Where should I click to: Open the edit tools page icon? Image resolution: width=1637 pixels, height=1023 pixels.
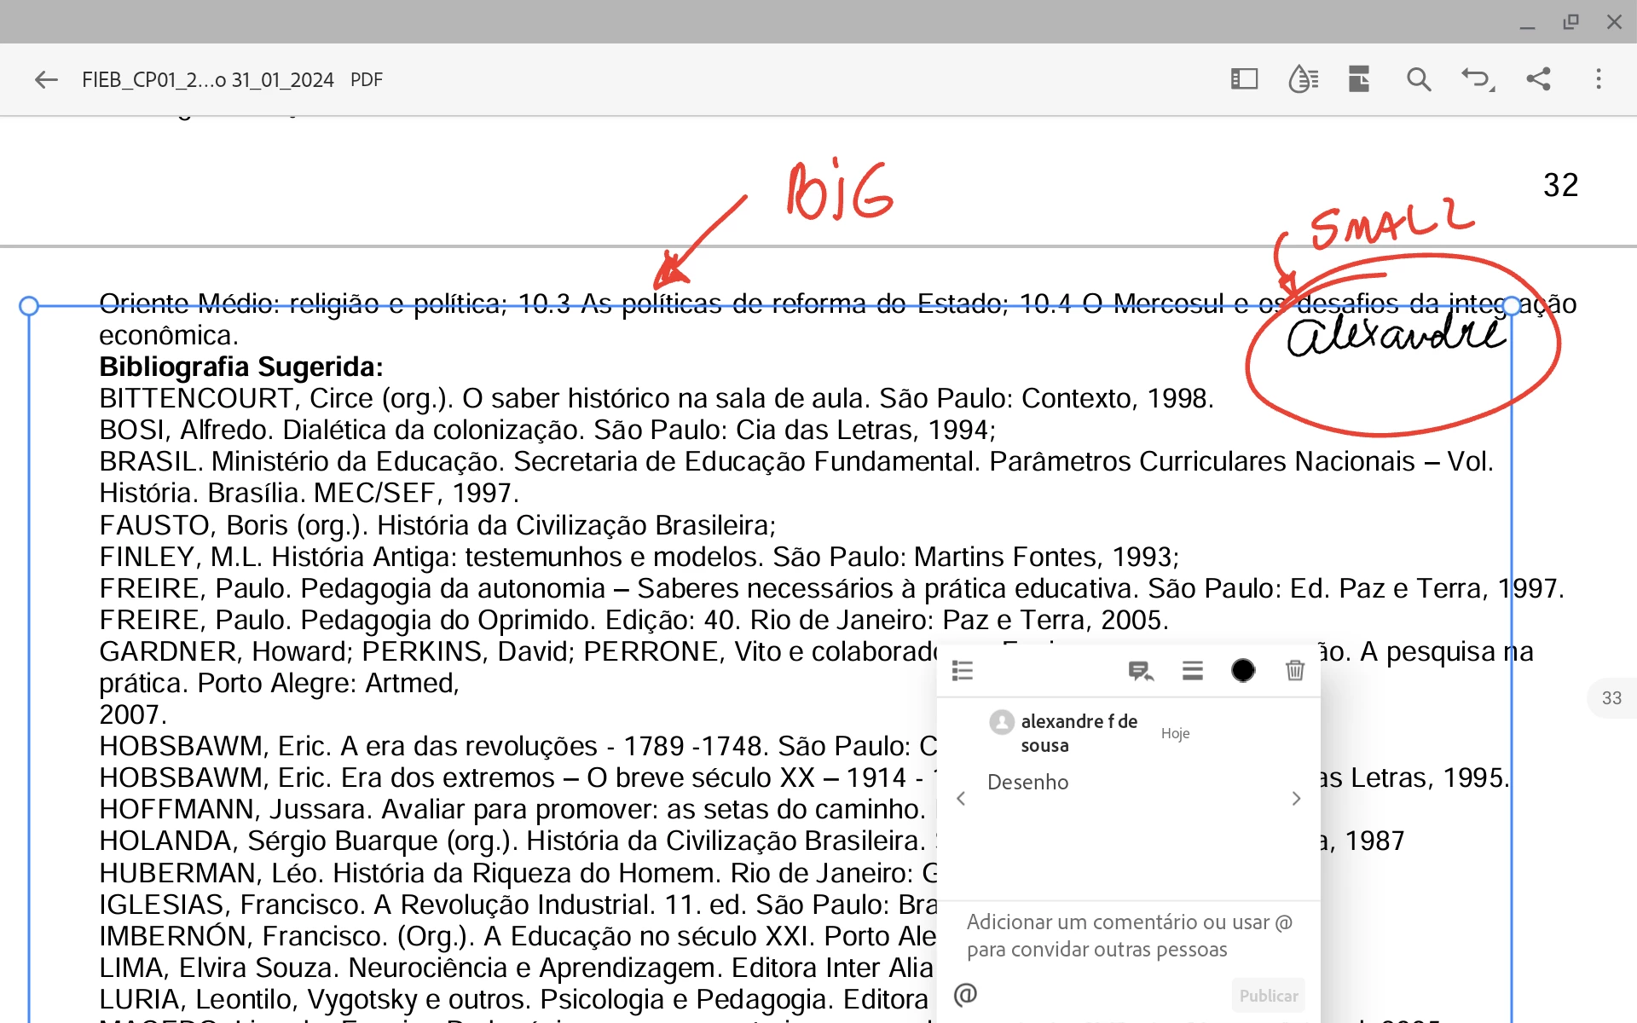pos(1359,79)
